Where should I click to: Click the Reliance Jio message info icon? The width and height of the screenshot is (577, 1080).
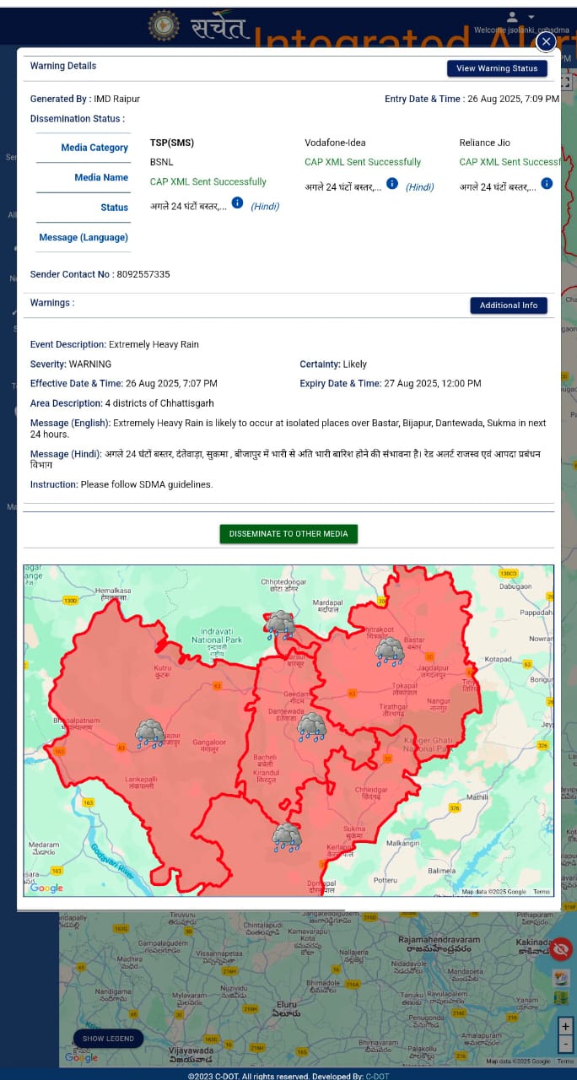[547, 184]
